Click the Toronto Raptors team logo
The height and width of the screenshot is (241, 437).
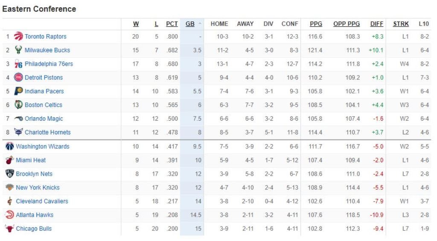click(x=18, y=36)
